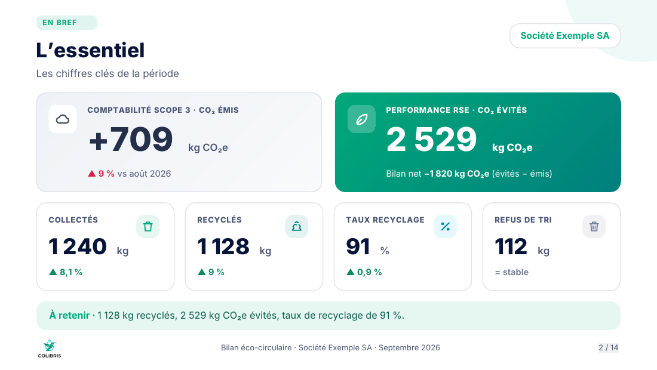Click the 1 128 value in Recyclés card
The width and height of the screenshot is (657, 370).
[223, 246]
